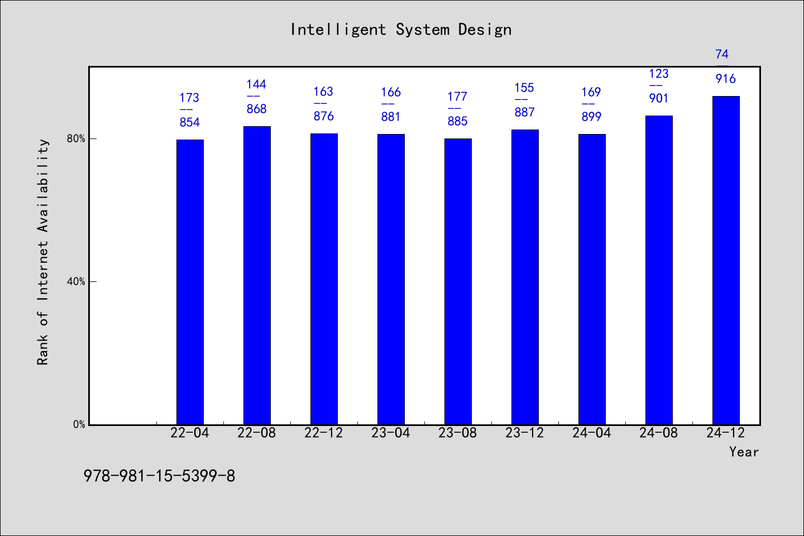The width and height of the screenshot is (804, 536).
Task: Click the Year axis label
Action: [x=744, y=452]
